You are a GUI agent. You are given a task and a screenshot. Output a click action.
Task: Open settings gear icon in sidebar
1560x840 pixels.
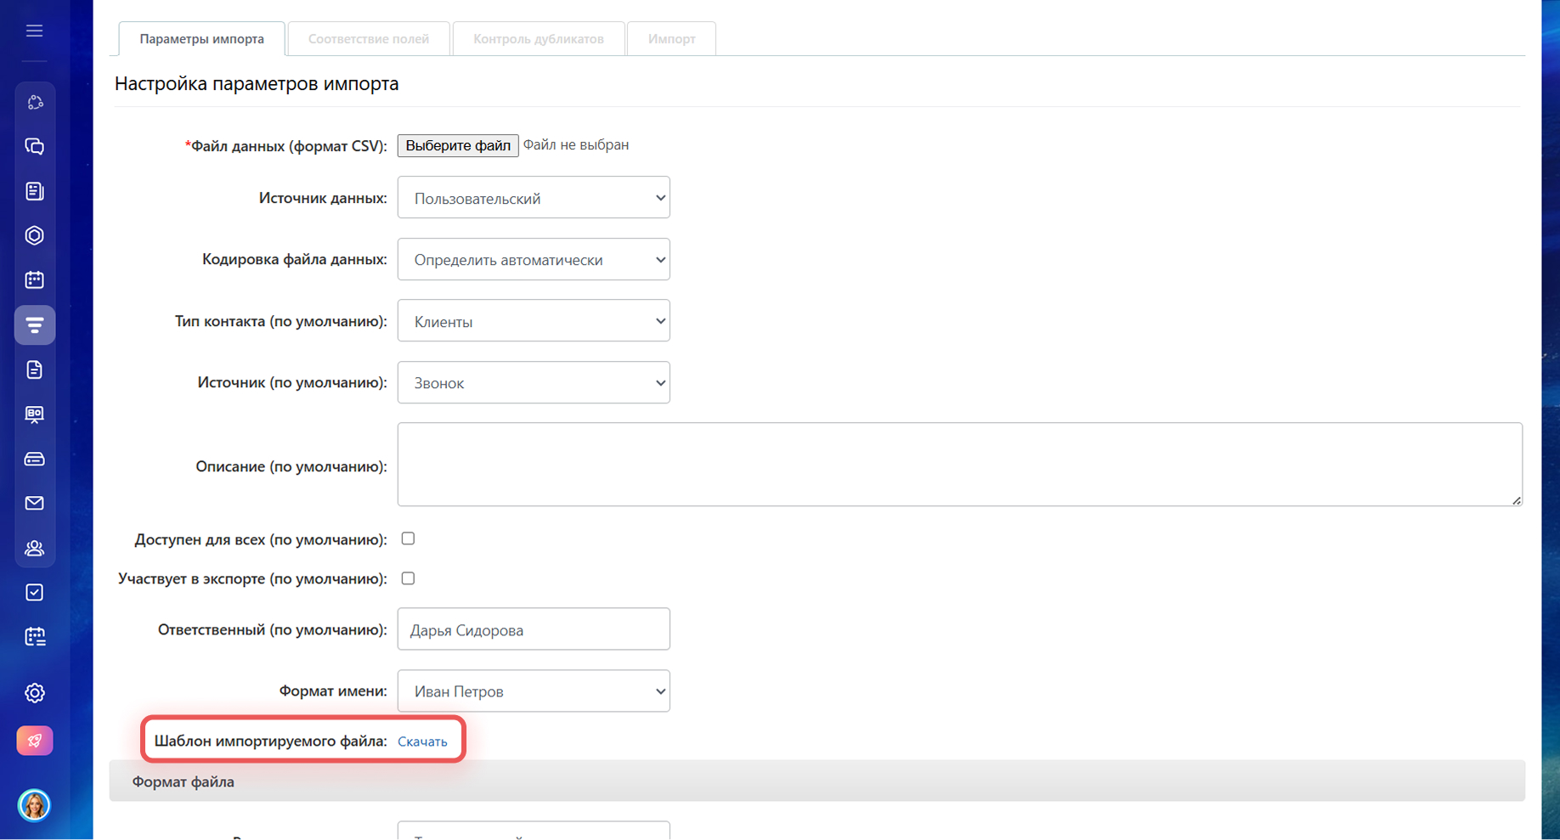pos(34,693)
